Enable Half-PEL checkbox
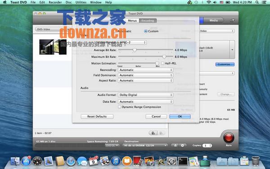The width and height of the screenshot is (270, 169). [x=162, y=63]
